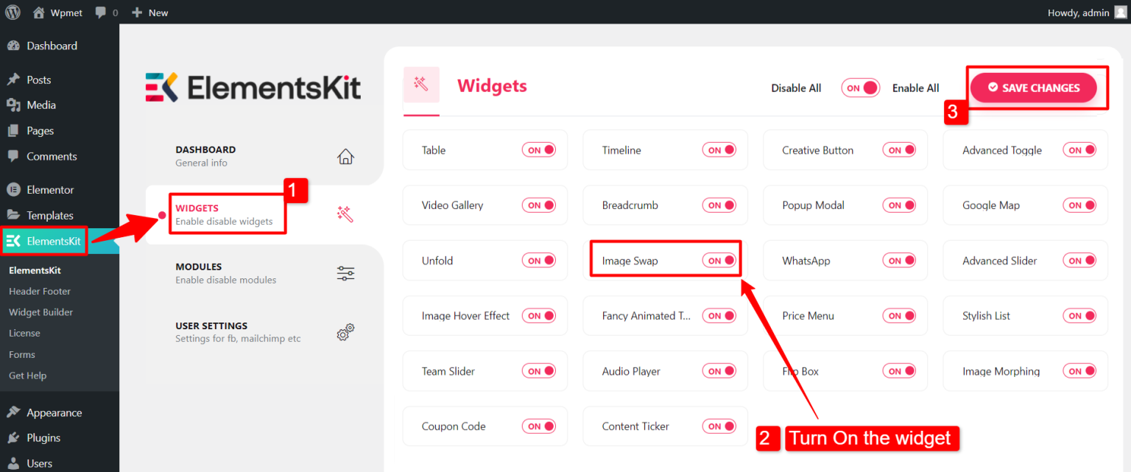Toggle off the Coupon Code widget
This screenshot has width=1131, height=472.
pyautogui.click(x=539, y=426)
